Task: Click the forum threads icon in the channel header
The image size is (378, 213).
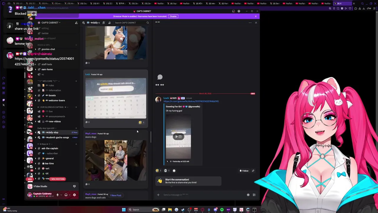Action: pyautogui.click(x=84, y=22)
